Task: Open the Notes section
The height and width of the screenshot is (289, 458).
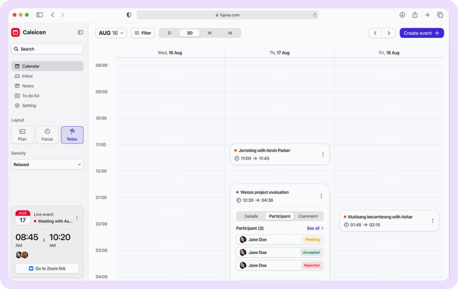Action: [x=28, y=86]
